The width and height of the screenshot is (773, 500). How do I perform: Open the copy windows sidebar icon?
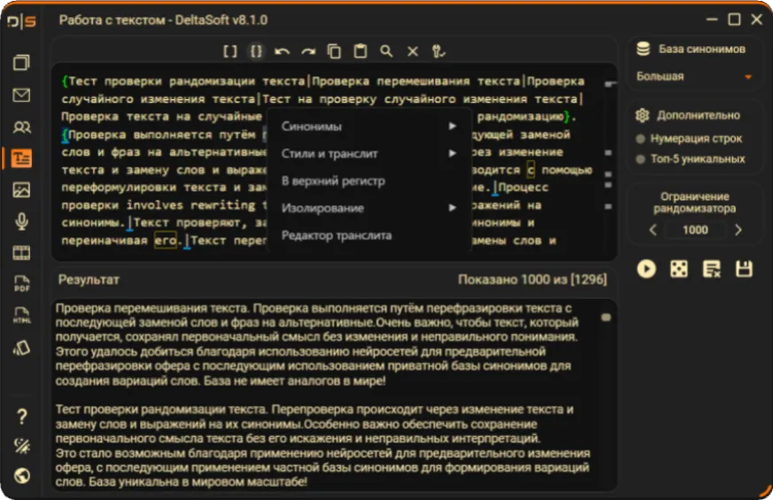point(21,63)
